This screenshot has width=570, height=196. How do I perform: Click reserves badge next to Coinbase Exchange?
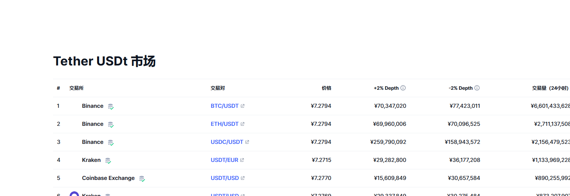(x=142, y=178)
